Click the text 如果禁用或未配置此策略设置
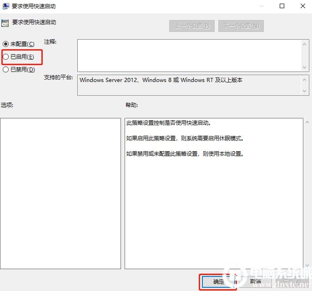Screen dimensions: 312x291 click(x=162, y=153)
